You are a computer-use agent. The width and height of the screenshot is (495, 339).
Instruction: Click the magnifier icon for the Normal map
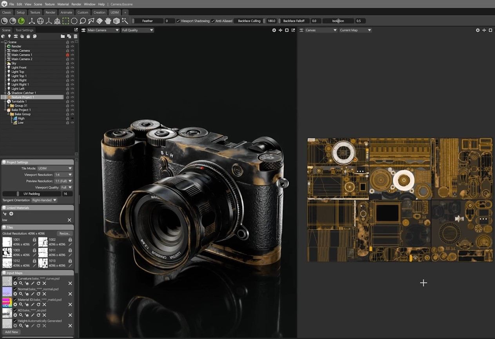[21, 293]
